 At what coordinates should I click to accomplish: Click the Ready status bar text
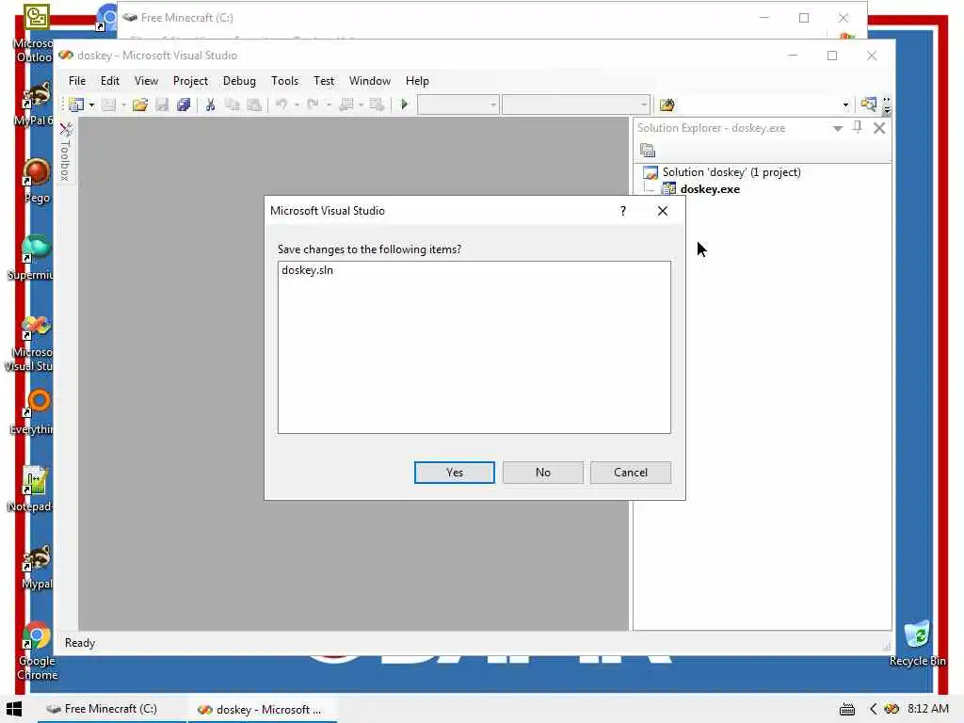click(80, 642)
